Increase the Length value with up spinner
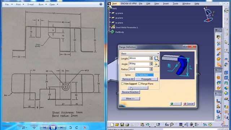The width and height of the screenshot is (231, 130). click(151, 57)
